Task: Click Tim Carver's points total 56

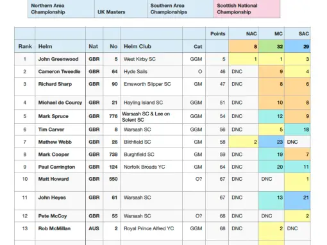Action: click(x=222, y=130)
